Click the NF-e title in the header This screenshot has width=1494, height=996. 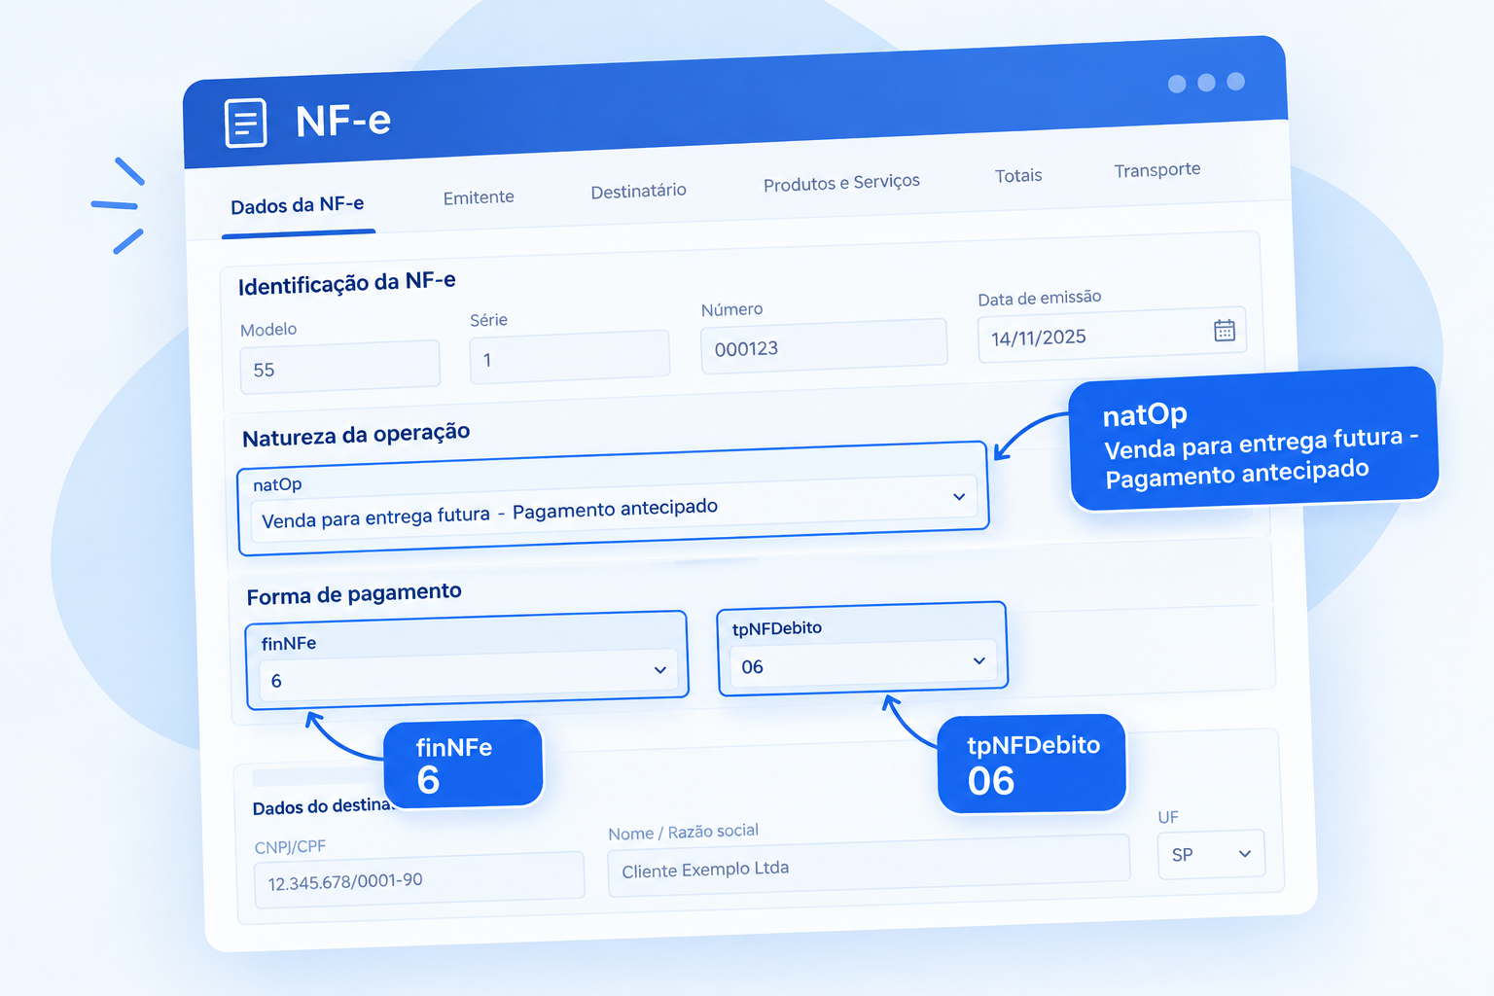343,122
